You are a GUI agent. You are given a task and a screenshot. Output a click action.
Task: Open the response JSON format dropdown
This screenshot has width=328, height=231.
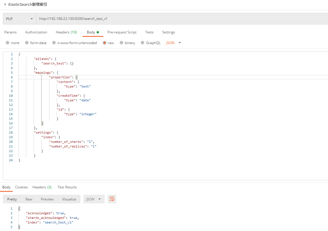tap(94, 199)
